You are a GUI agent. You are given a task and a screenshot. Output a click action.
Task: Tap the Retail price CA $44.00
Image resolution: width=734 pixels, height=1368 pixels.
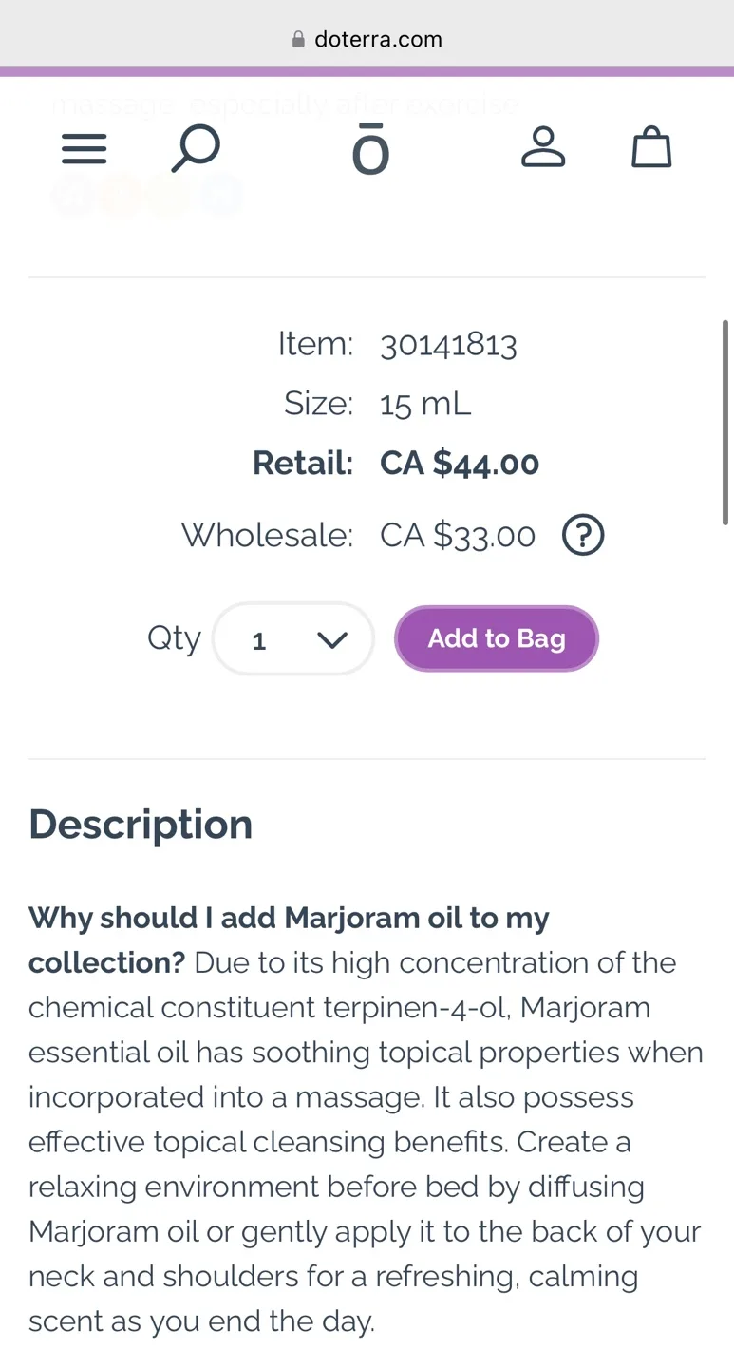point(459,463)
